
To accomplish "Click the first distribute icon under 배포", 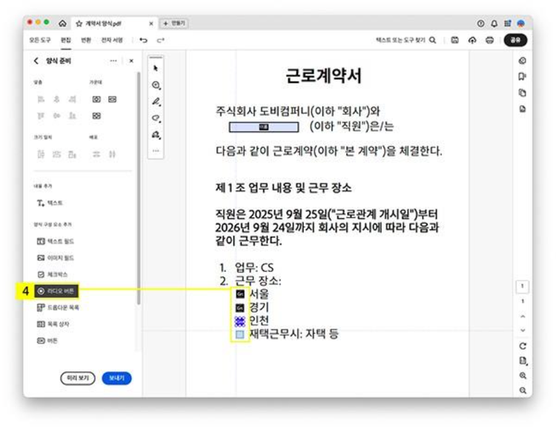I will [96, 154].
